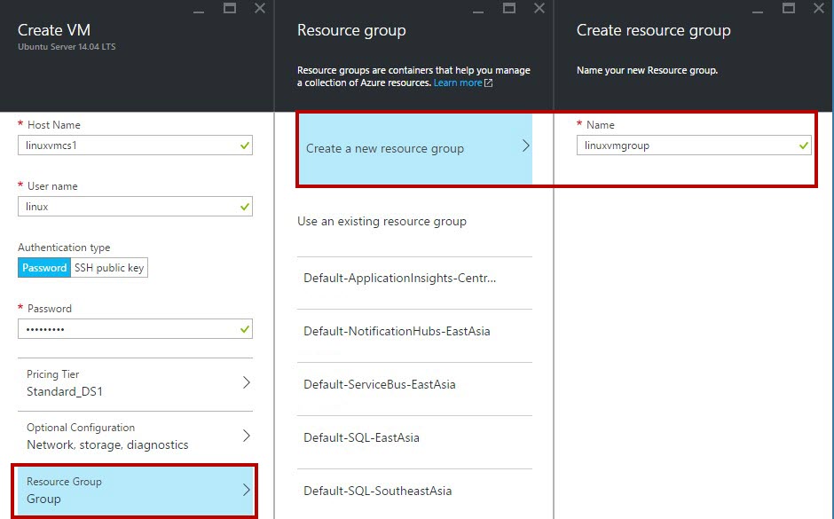The width and height of the screenshot is (834, 519).
Task: Expand Pricing Tier Standard_DS1 chevron
Action: click(x=247, y=382)
